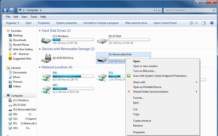Click Properties in the toolbar
The image size is (218, 136).
coord(44,23)
